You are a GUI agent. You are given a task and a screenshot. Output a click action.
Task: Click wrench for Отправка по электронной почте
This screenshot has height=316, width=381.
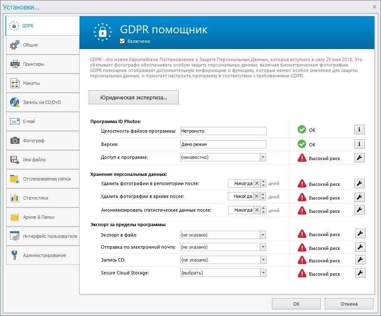pyautogui.click(x=360, y=247)
